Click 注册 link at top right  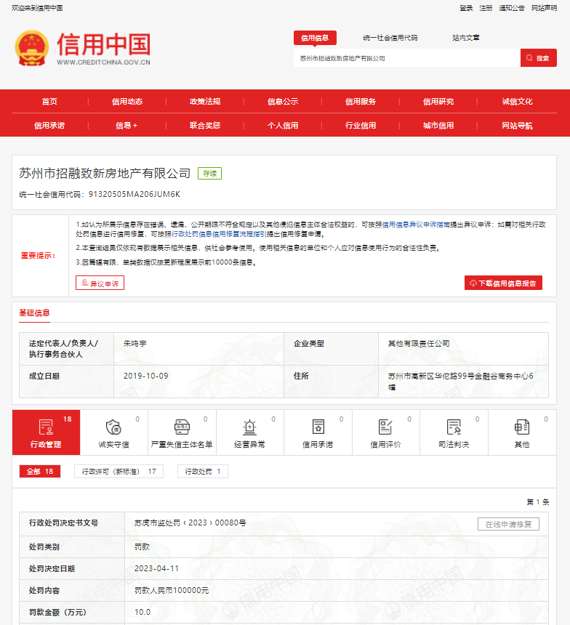tap(486, 8)
